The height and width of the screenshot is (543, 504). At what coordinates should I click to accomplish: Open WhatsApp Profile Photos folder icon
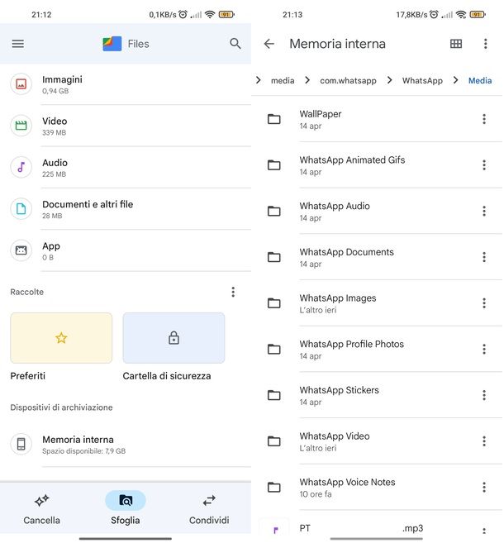pyautogui.click(x=274, y=349)
